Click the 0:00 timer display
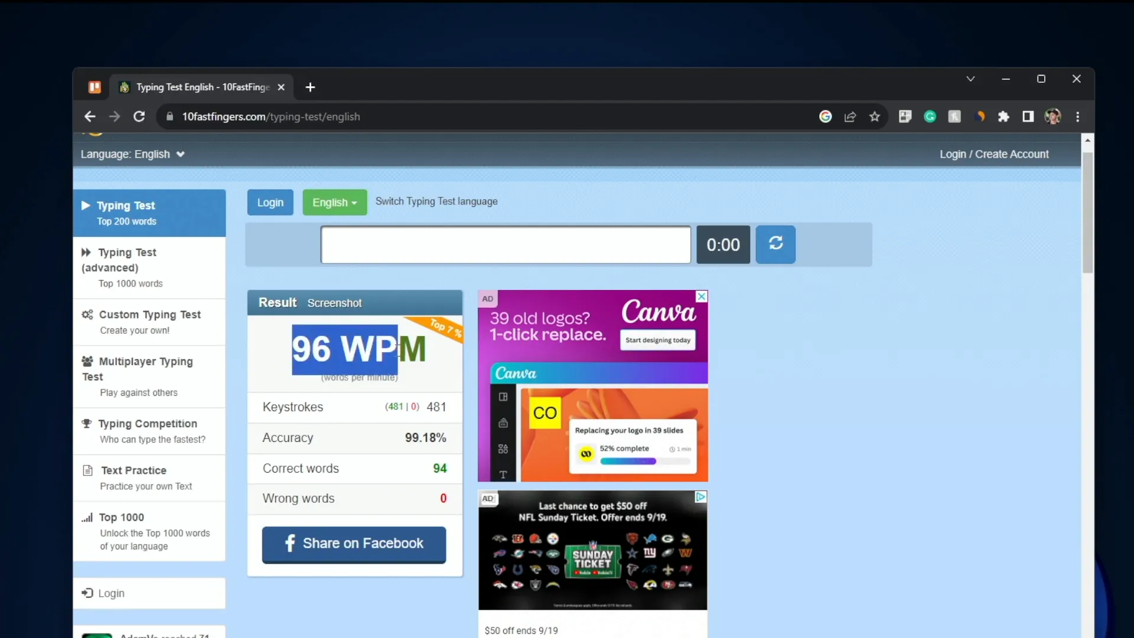1134x638 pixels. click(723, 245)
